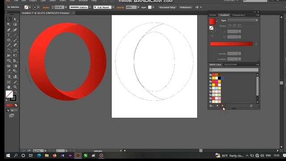Image resolution: width=286 pixels, height=161 pixels.
Task: Select the Column Graph tool
Action: click(x=15, y=76)
